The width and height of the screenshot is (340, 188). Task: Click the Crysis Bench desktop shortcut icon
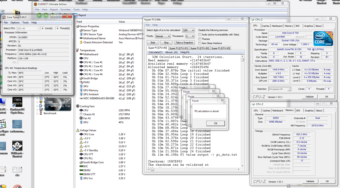[x=17, y=101]
